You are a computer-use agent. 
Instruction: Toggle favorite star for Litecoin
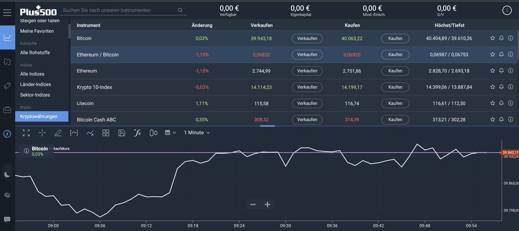pos(492,103)
